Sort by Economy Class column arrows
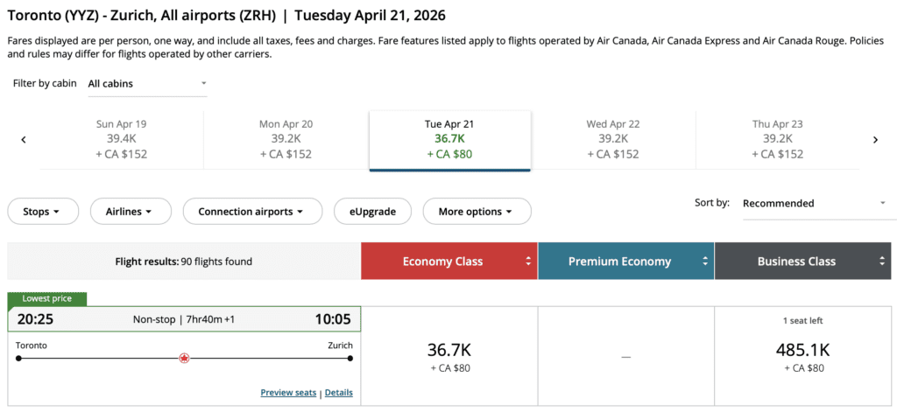This screenshot has width=897, height=412. (528, 262)
